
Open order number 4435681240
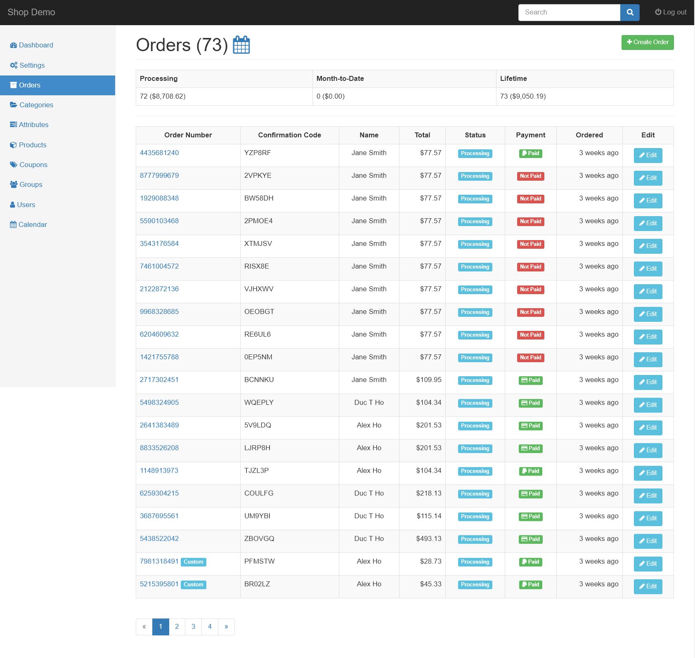tap(159, 153)
